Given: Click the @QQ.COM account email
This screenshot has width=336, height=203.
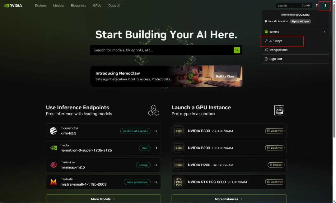Looking at the screenshot, I should (295, 15).
